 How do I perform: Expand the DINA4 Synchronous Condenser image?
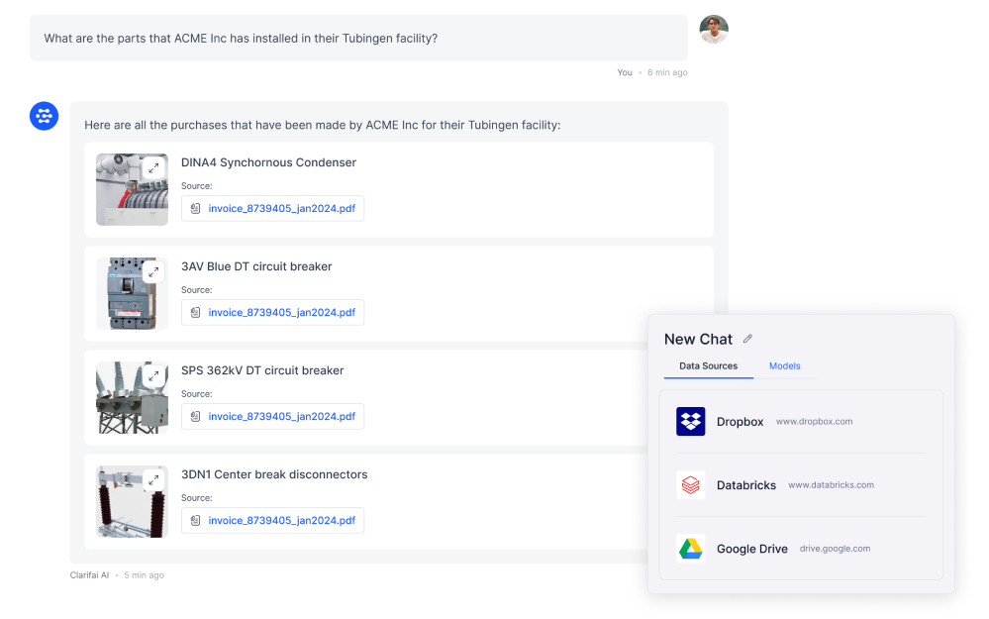pyautogui.click(x=153, y=168)
